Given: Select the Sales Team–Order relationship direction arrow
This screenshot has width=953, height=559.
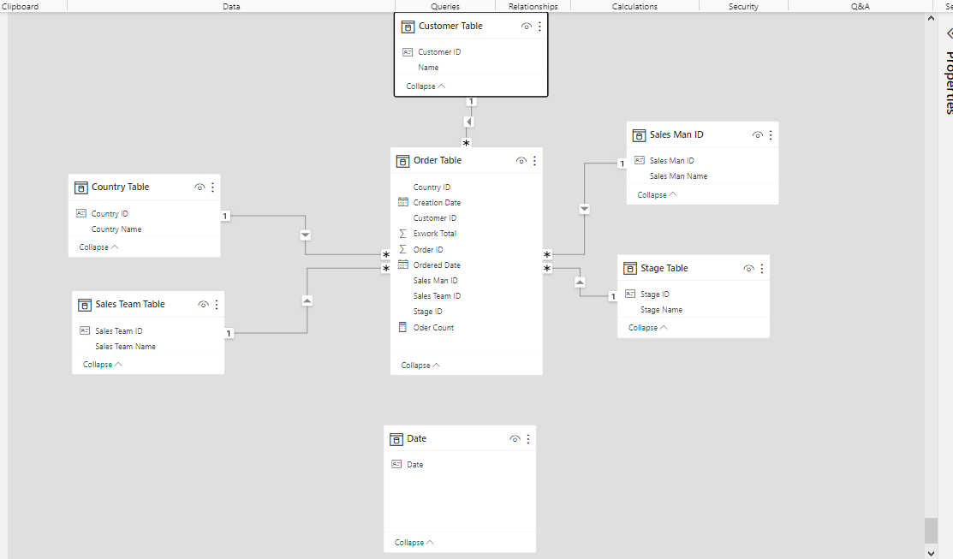Looking at the screenshot, I should pyautogui.click(x=307, y=300).
